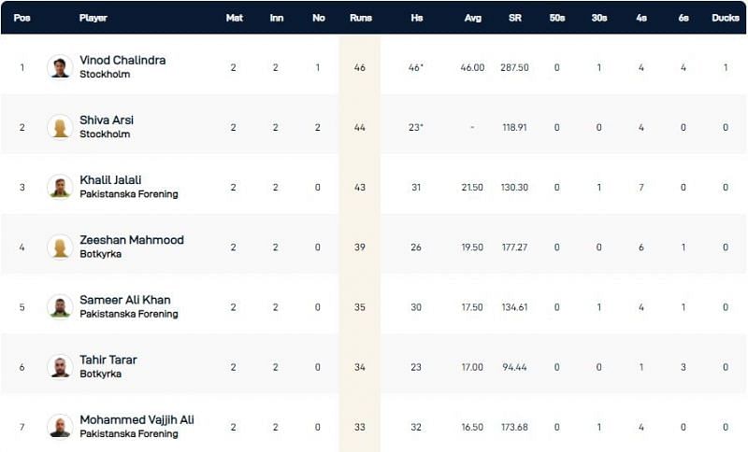Open Shiva Arsi player profile
The height and width of the screenshot is (452, 748).
pyautogui.click(x=106, y=120)
